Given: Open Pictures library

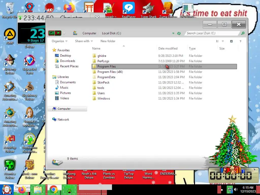Looking at the screenshot, I should (x=63, y=93).
